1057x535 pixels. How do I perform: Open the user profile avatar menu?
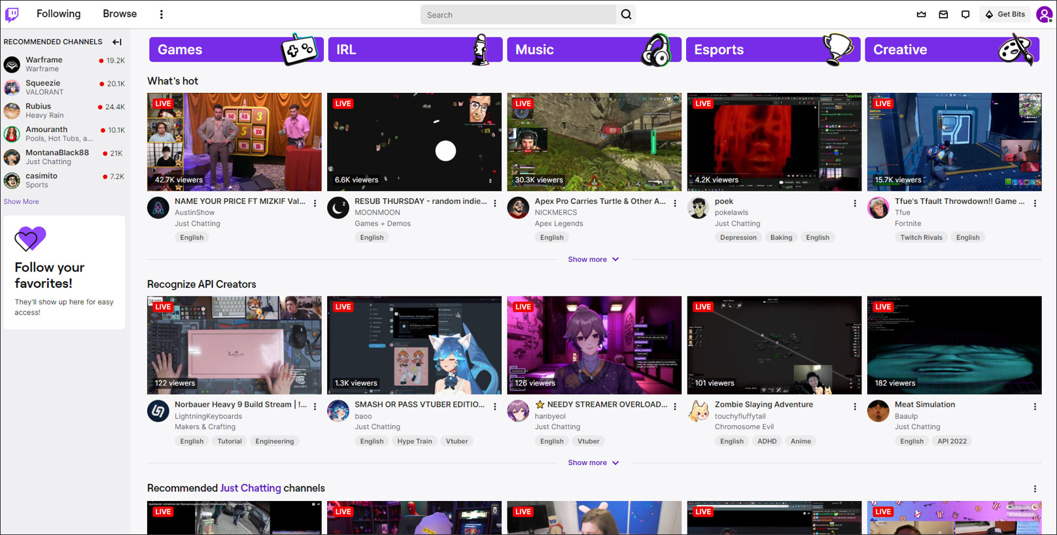(x=1045, y=14)
